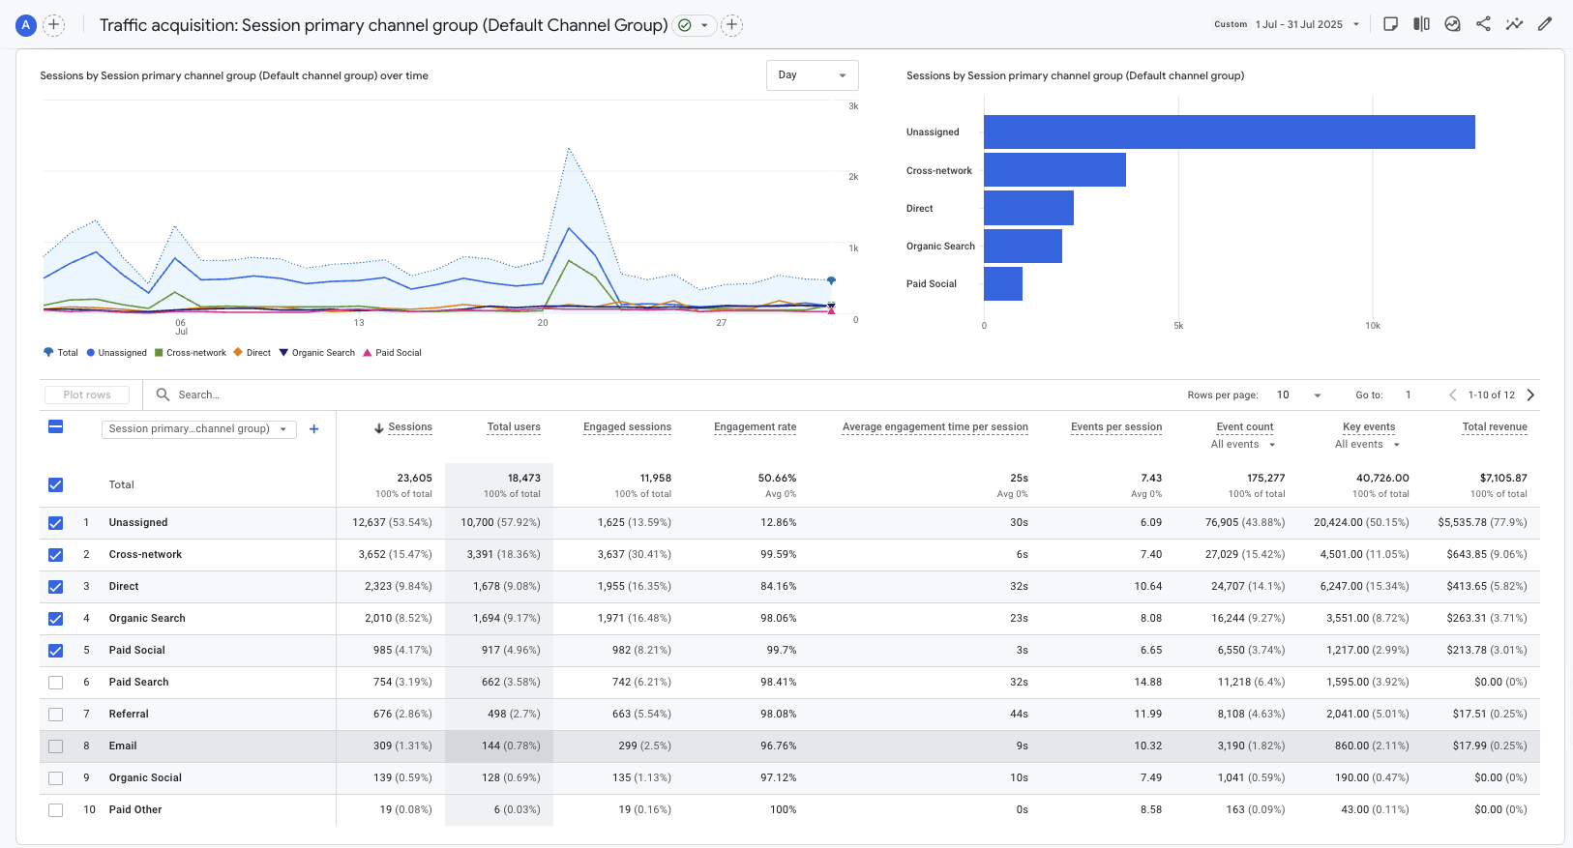Open the comparison columns icon in the toolbar

coord(1421,24)
